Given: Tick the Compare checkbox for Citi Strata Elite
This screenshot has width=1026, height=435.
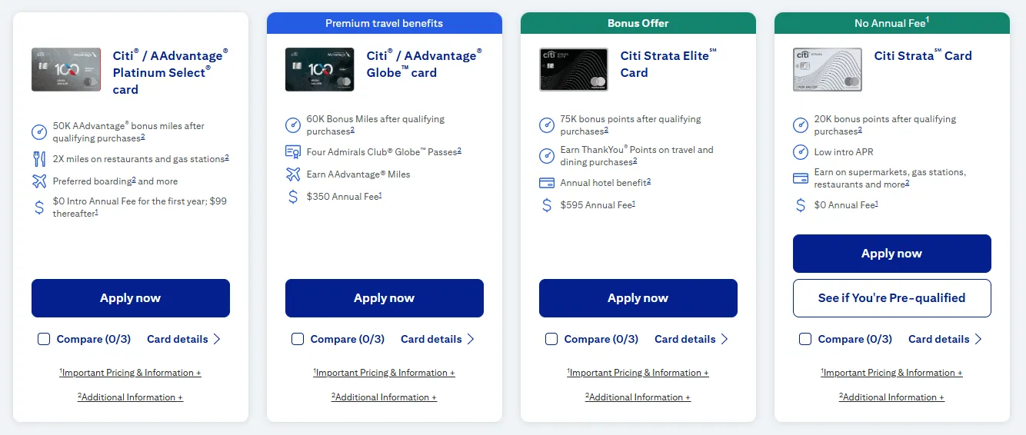Looking at the screenshot, I should 551,339.
